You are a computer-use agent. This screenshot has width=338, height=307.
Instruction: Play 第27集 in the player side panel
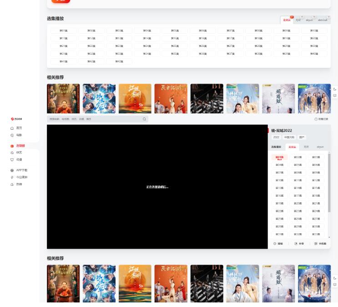coord(316,219)
